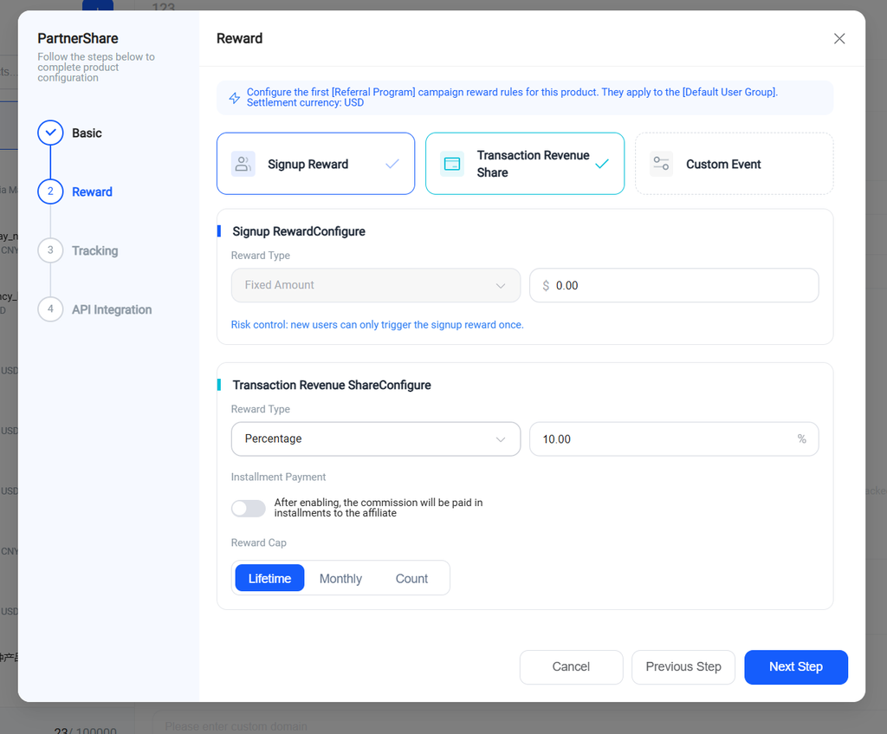Viewport: 887px width, 734px height.
Task: Click the Reward dialog title
Action: (239, 38)
